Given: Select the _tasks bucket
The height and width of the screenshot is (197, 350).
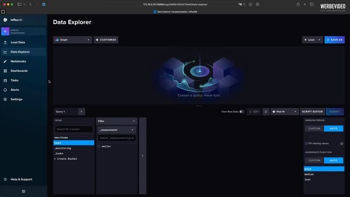Looking at the screenshot, I should click(74, 153).
